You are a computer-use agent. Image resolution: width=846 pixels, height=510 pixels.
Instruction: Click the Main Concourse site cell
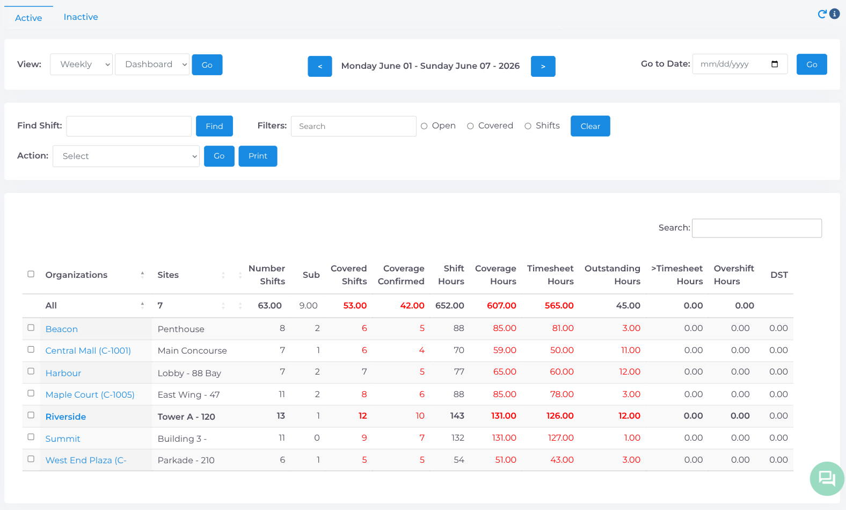(x=192, y=350)
